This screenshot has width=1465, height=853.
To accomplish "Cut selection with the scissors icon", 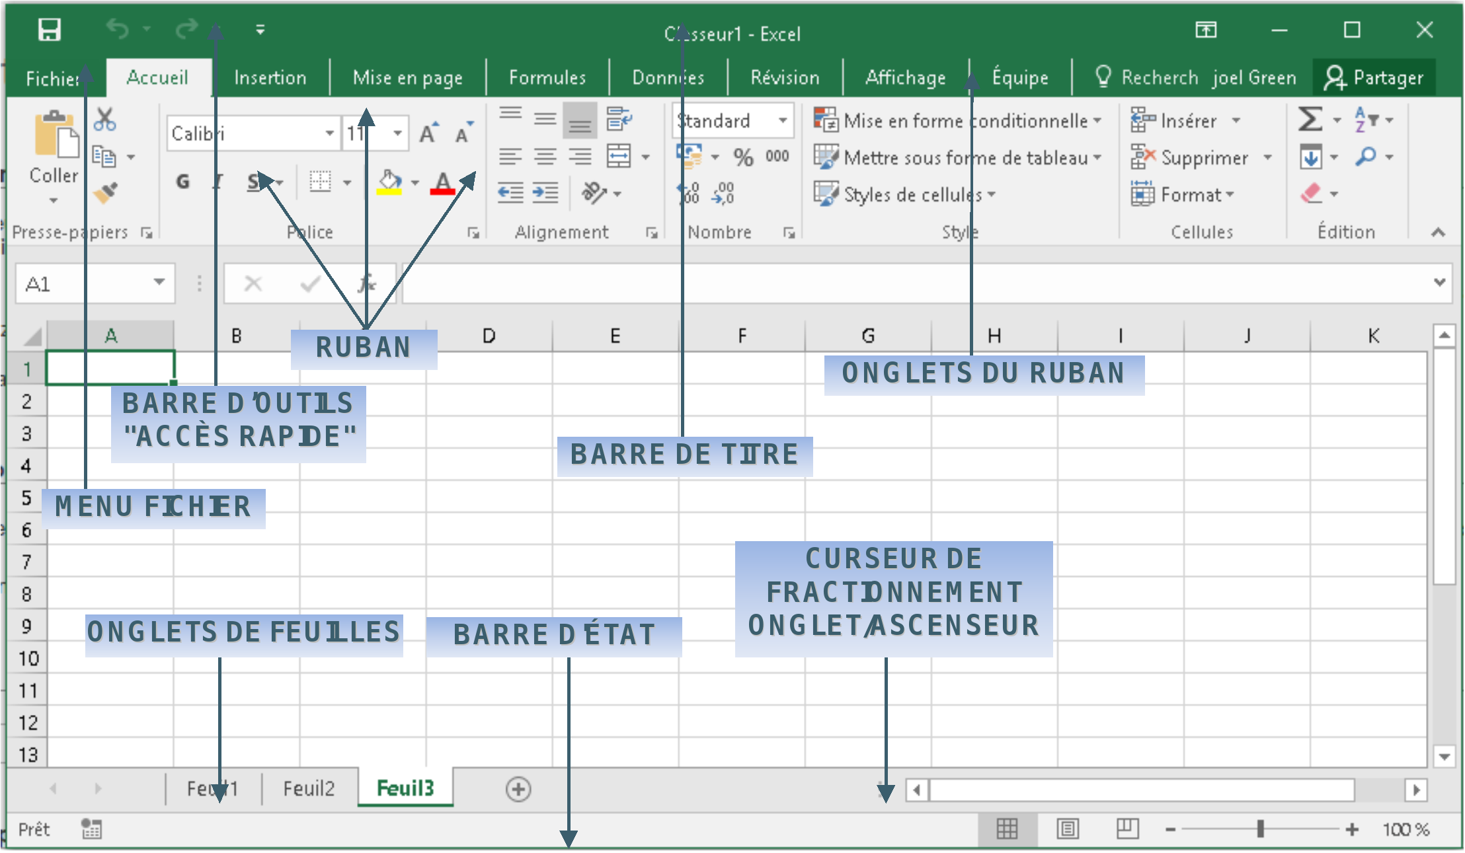I will (104, 120).
